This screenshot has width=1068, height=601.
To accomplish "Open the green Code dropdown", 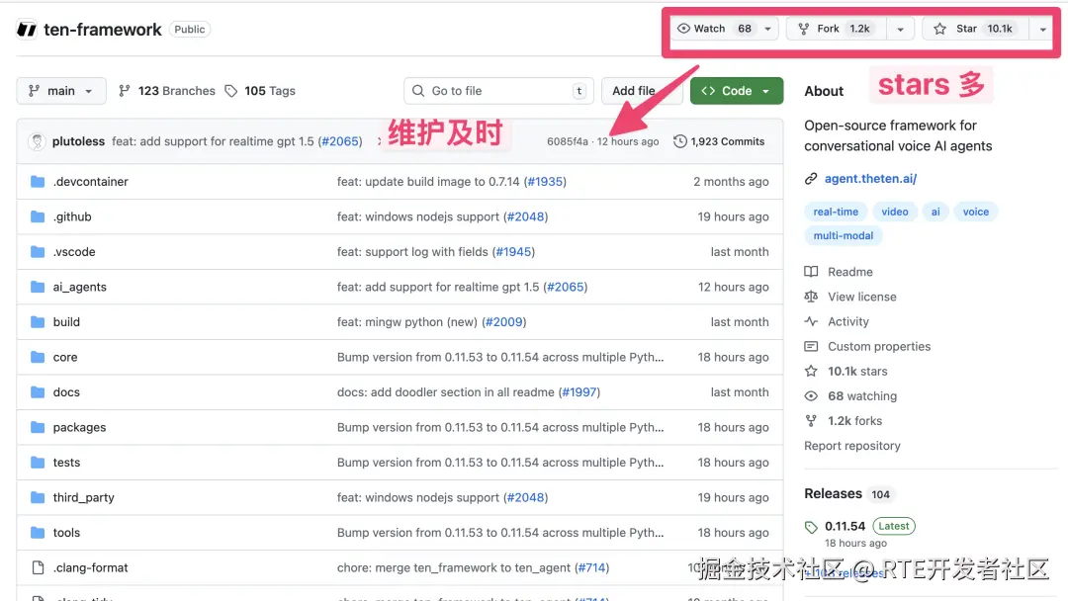I will tap(737, 91).
